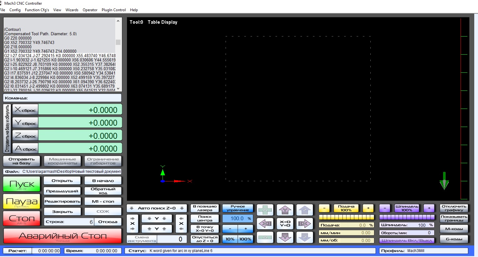
Task: Click G-code list scroll down arrow
Action: pos(118,89)
